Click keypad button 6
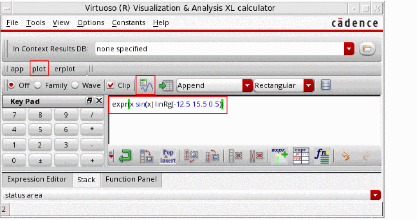Screen dimensions: 417x220 tap(66, 130)
